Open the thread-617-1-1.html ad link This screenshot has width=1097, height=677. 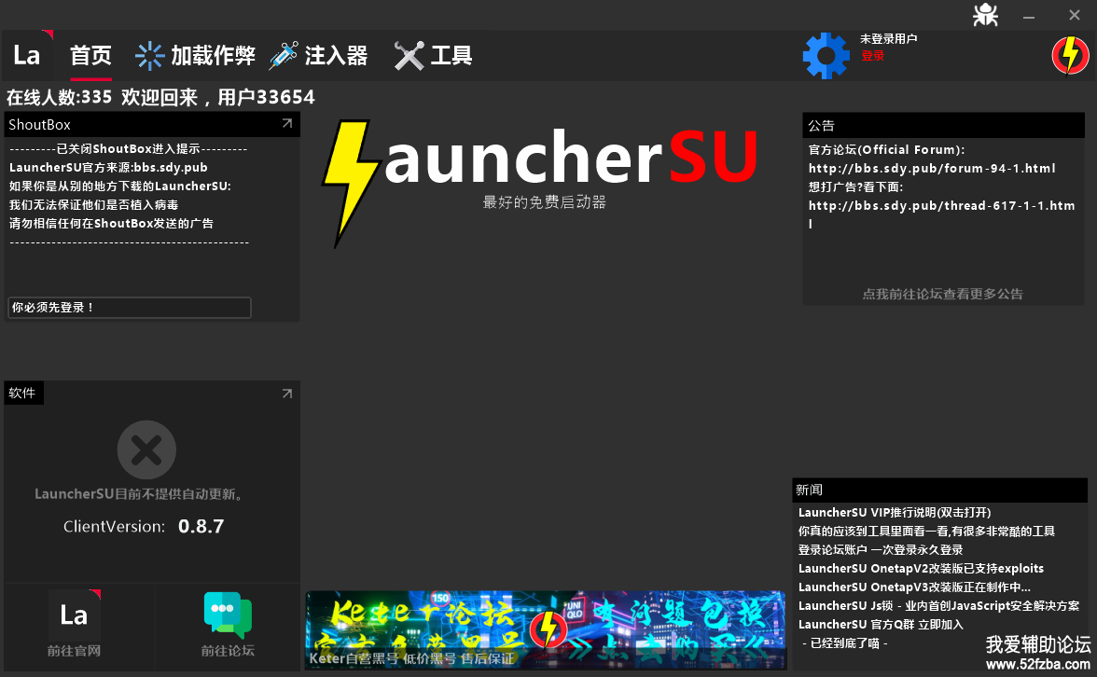[x=942, y=214]
